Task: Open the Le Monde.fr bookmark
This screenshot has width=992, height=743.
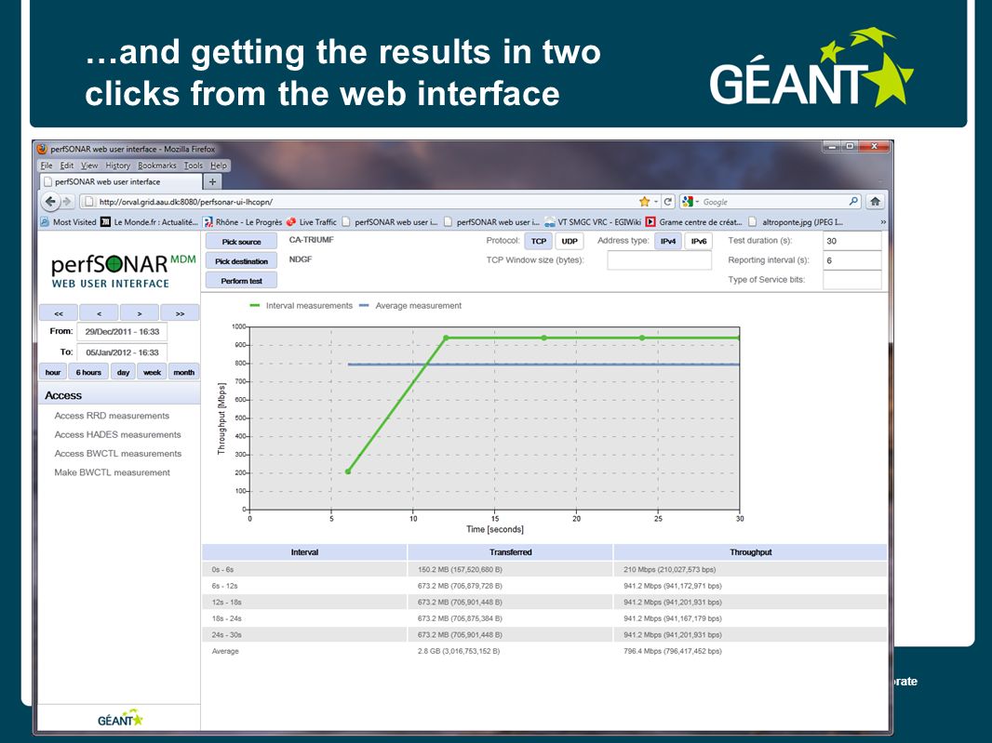Action: click(x=149, y=222)
